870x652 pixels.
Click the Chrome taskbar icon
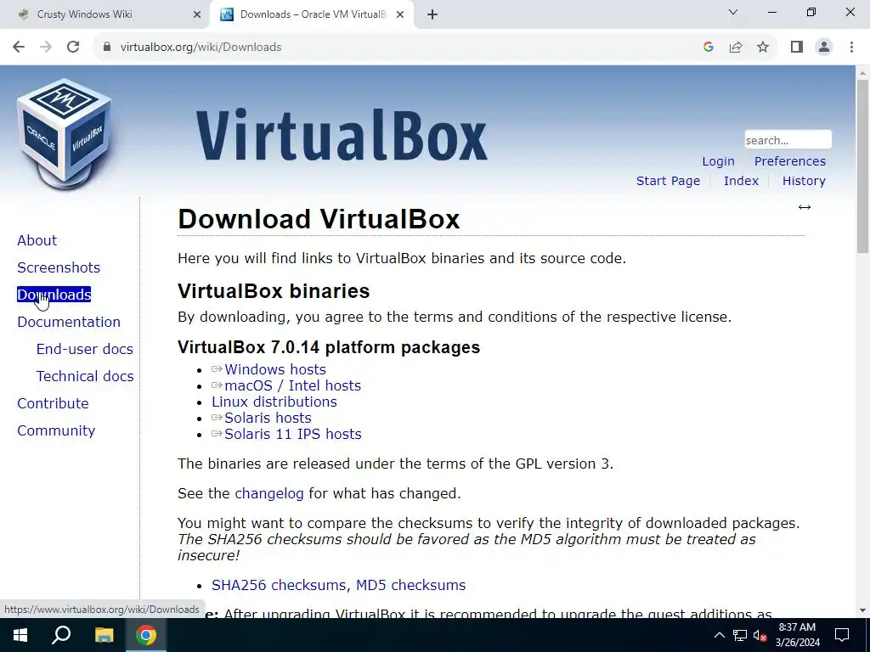coord(146,635)
